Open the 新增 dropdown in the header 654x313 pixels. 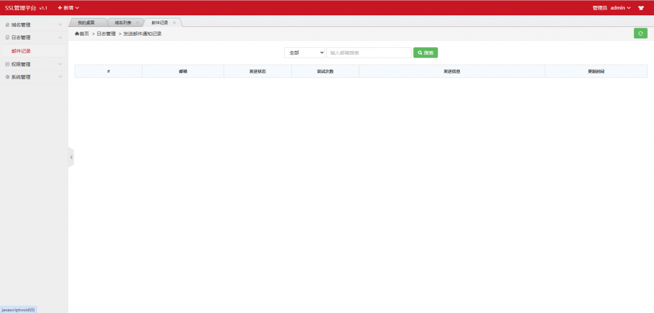tap(68, 8)
